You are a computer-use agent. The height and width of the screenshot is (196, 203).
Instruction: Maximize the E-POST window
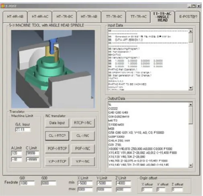pos(193,6)
